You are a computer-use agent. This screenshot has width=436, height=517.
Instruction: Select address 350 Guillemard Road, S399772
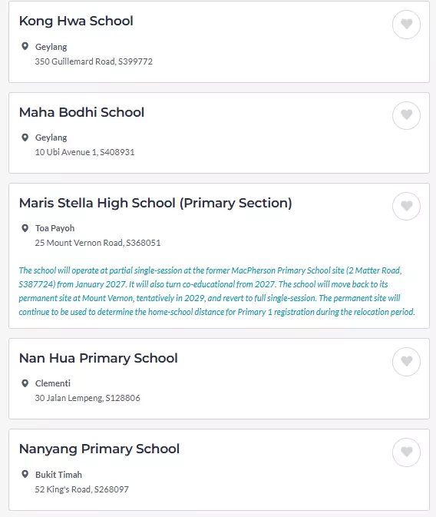(94, 61)
